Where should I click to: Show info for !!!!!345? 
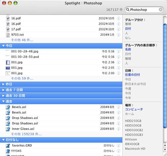coord(119,151)
